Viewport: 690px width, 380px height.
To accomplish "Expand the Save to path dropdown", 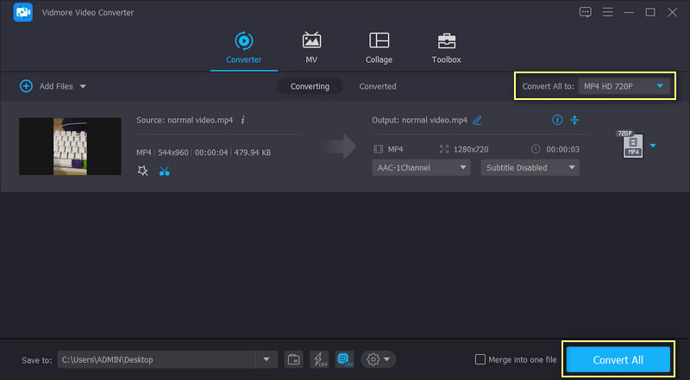I will (x=267, y=360).
